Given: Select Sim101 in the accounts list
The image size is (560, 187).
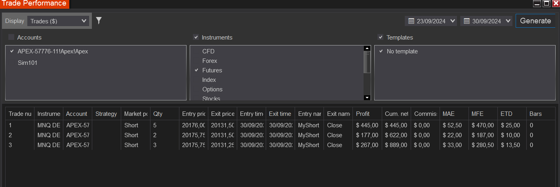Looking at the screenshot, I should (28, 62).
